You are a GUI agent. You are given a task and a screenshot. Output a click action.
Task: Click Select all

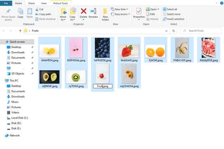pos(170,9)
